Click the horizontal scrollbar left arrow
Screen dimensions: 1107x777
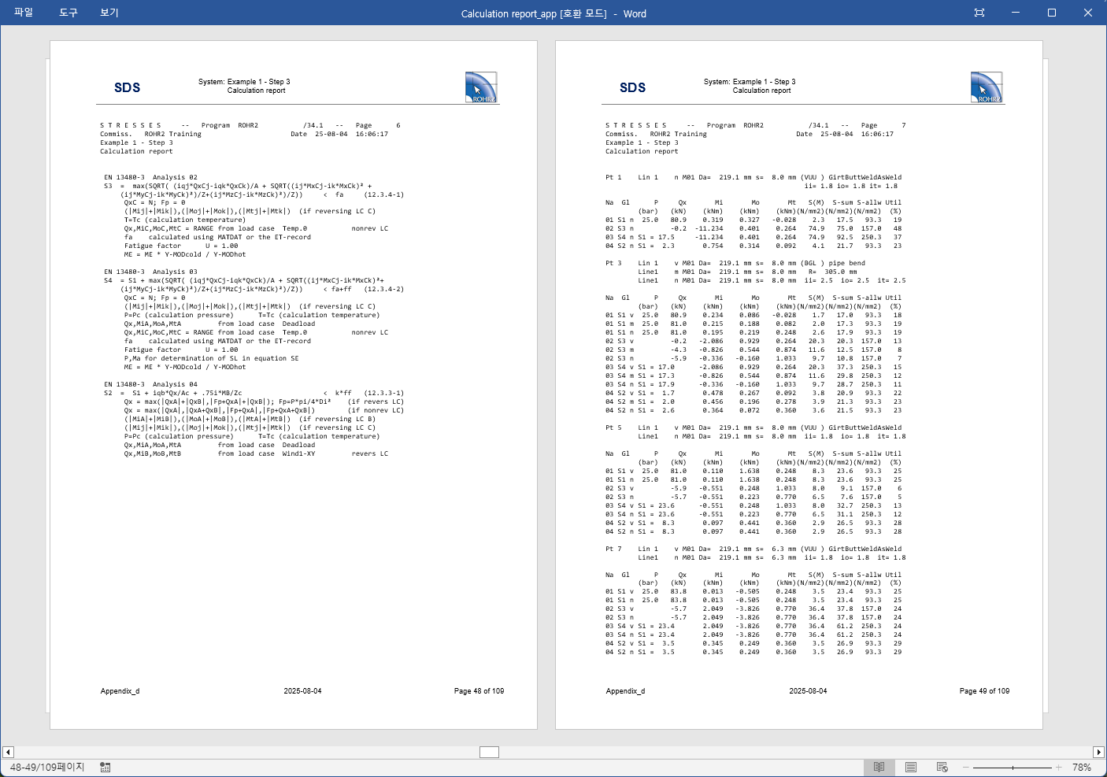(8, 752)
